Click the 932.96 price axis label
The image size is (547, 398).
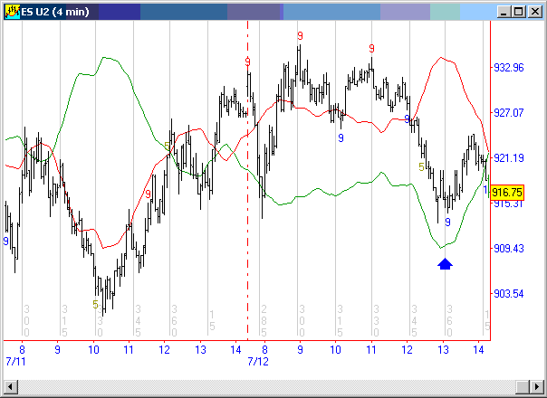tap(508, 68)
